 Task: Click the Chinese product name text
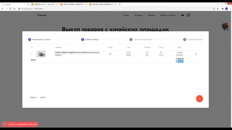click(x=77, y=54)
